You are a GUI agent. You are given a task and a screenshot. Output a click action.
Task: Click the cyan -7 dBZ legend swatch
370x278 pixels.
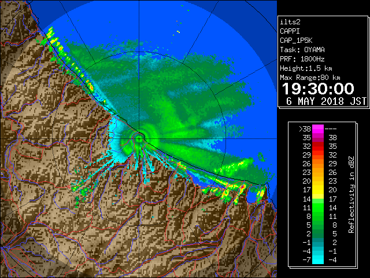click(318, 259)
